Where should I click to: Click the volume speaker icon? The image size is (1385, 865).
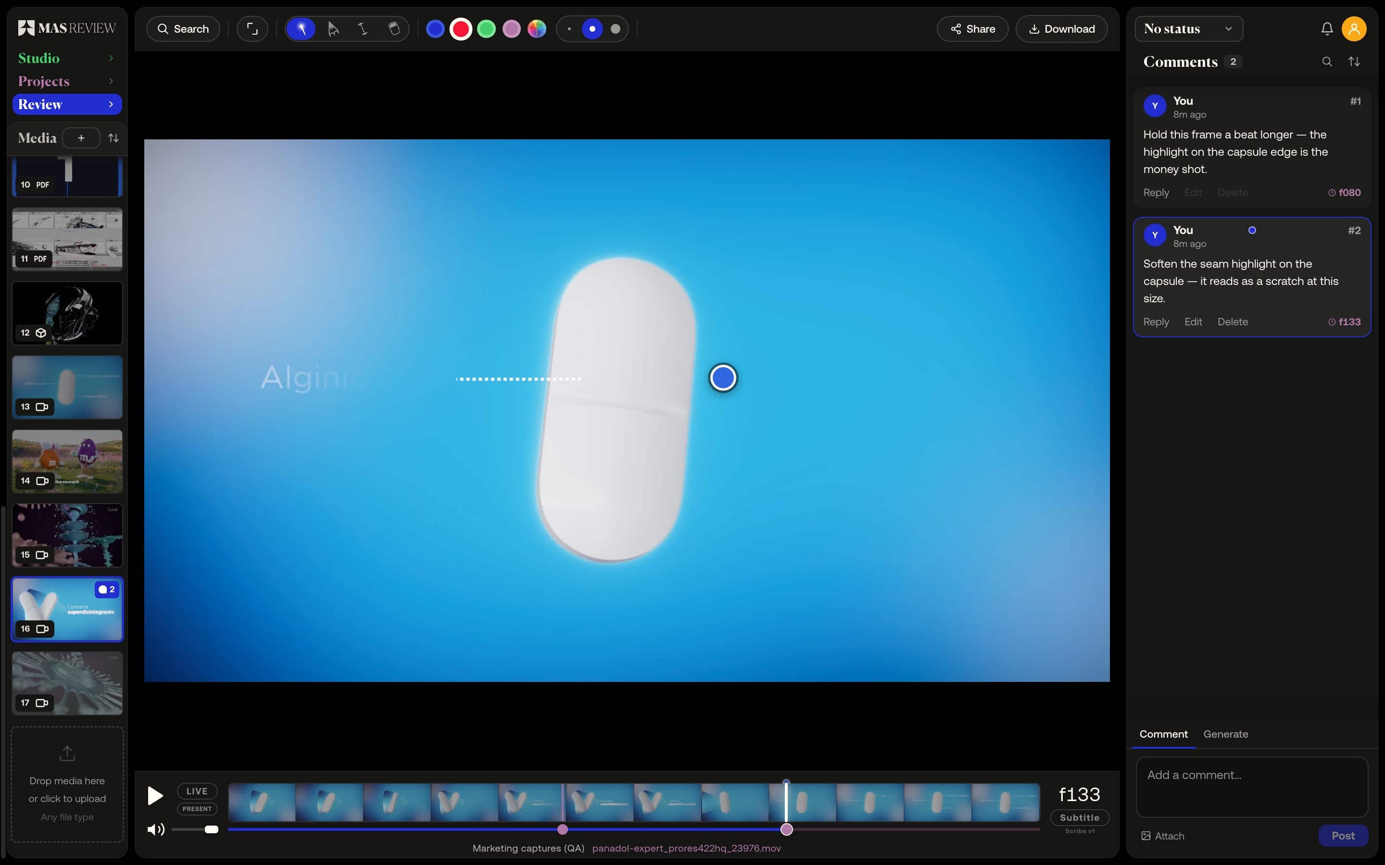(x=156, y=829)
